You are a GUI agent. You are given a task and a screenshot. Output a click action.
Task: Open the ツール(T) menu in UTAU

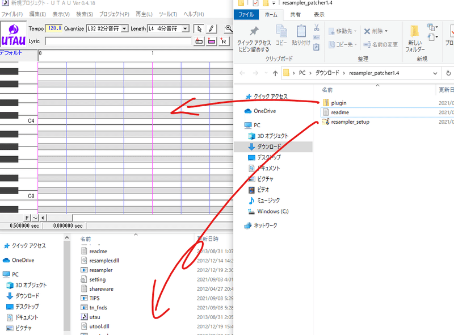point(168,14)
